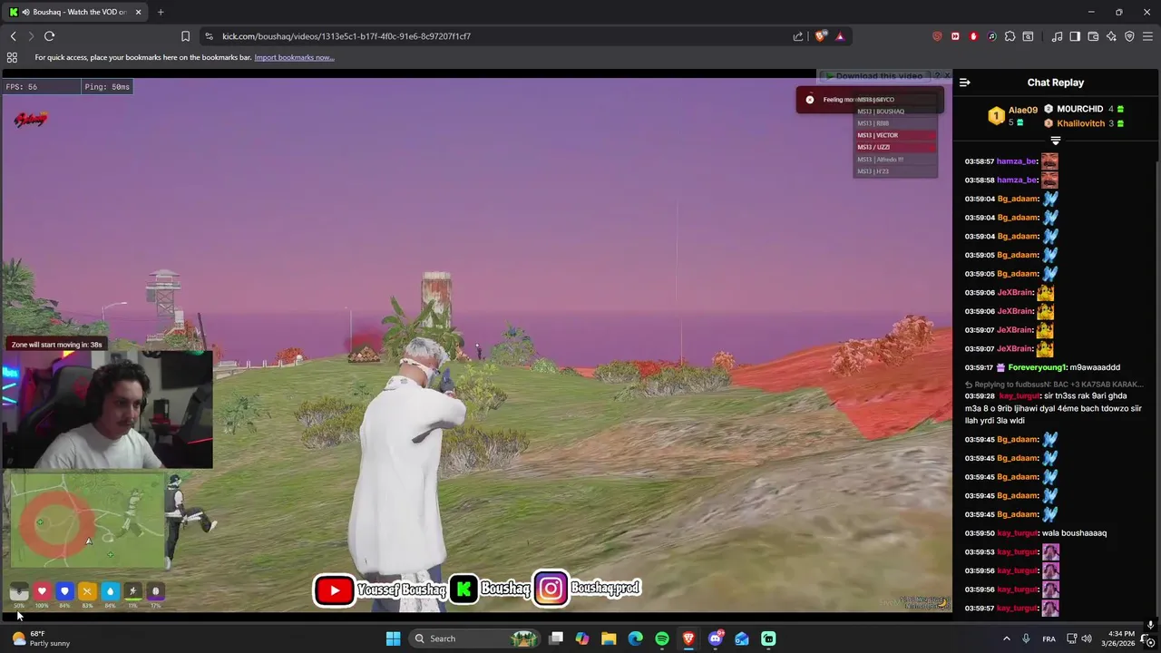Go back with the browser back arrow
Image resolution: width=1161 pixels, height=653 pixels.
(x=13, y=36)
